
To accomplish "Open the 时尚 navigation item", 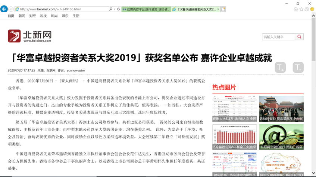I will [54, 16].
